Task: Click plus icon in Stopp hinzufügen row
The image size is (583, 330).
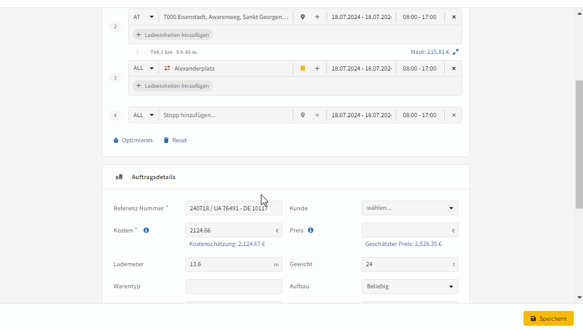Action: (317, 115)
